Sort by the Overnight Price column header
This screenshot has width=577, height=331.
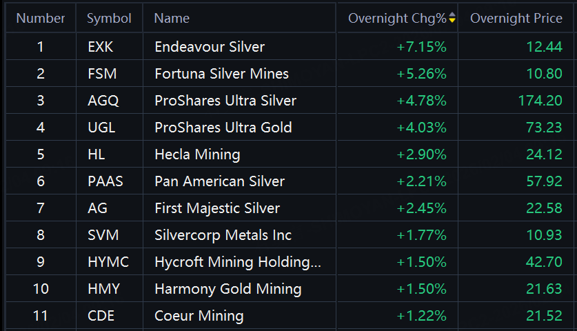tap(516, 19)
